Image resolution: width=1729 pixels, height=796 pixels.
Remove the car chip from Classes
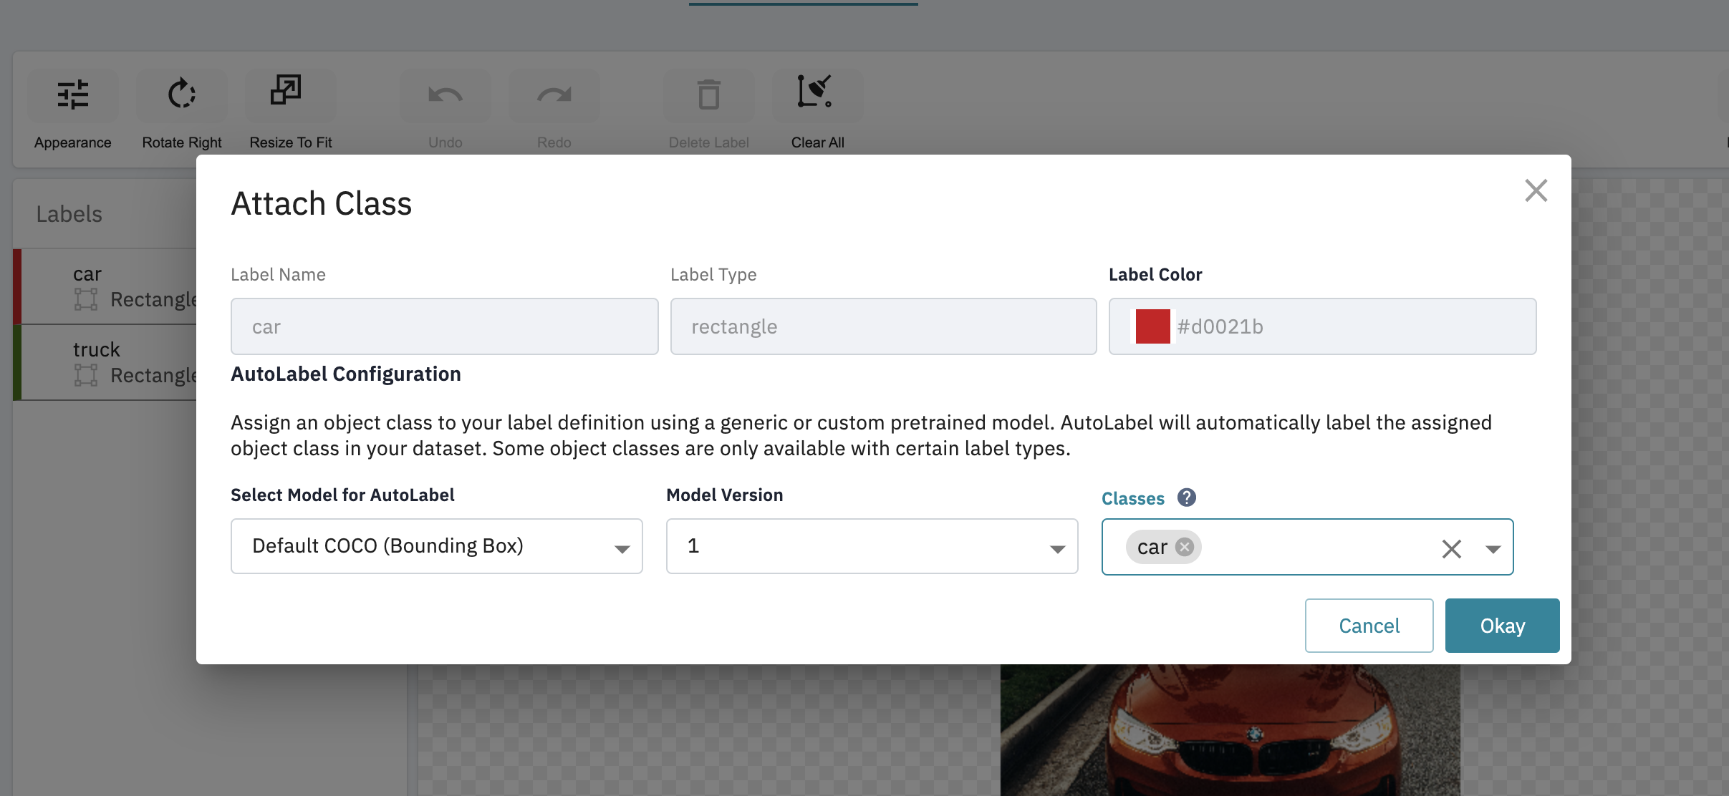pos(1185,547)
